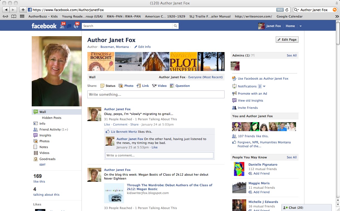Click the vertical scrollbar thumb

point(337,33)
